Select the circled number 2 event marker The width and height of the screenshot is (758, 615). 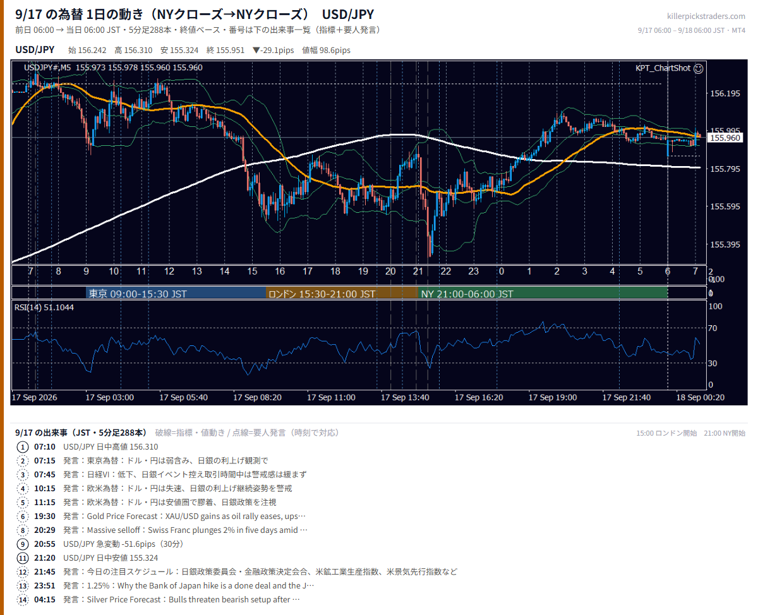pyautogui.click(x=23, y=460)
